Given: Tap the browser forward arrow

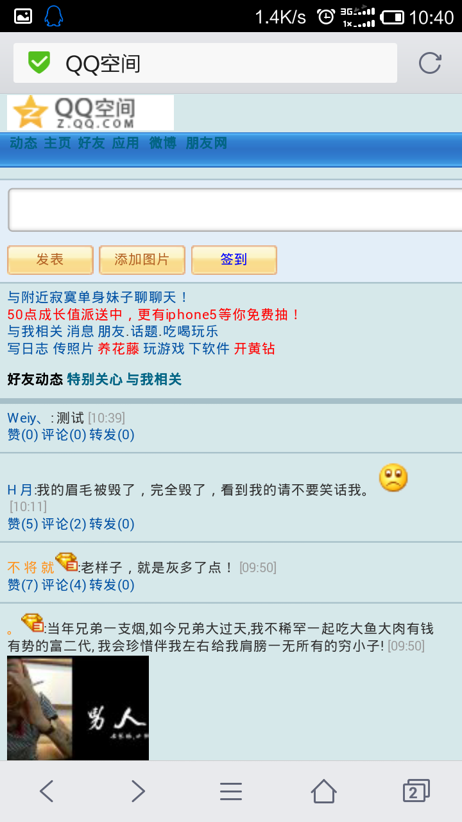Looking at the screenshot, I should tap(138, 791).
